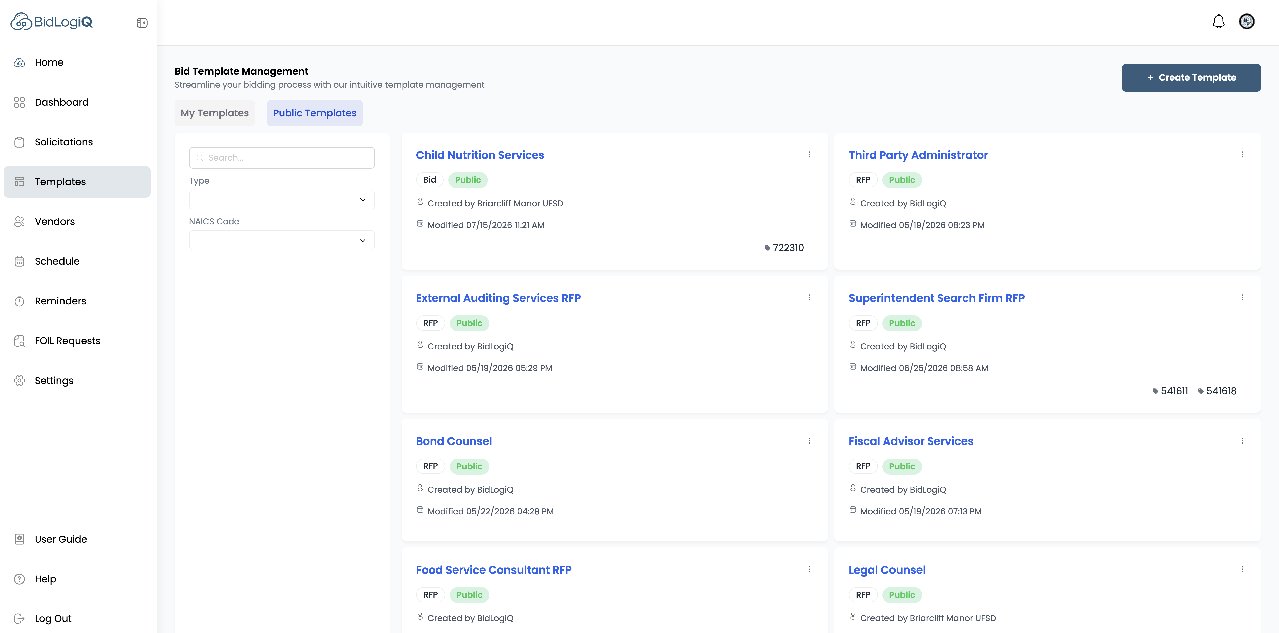
Task: Click the Schedule calendar icon
Action: click(19, 261)
